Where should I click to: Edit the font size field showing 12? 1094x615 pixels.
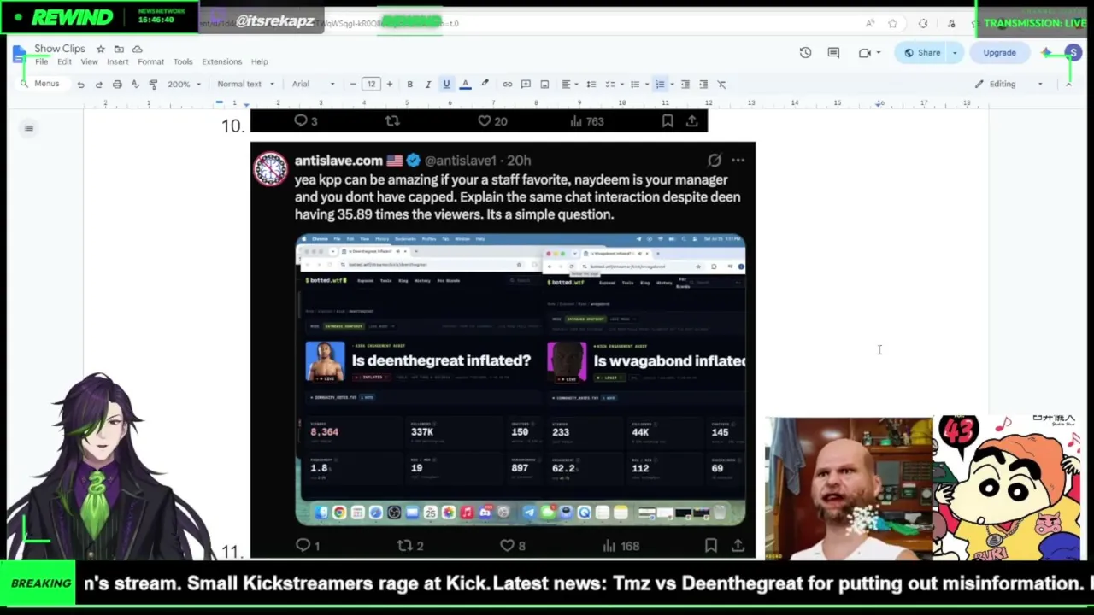click(x=371, y=85)
